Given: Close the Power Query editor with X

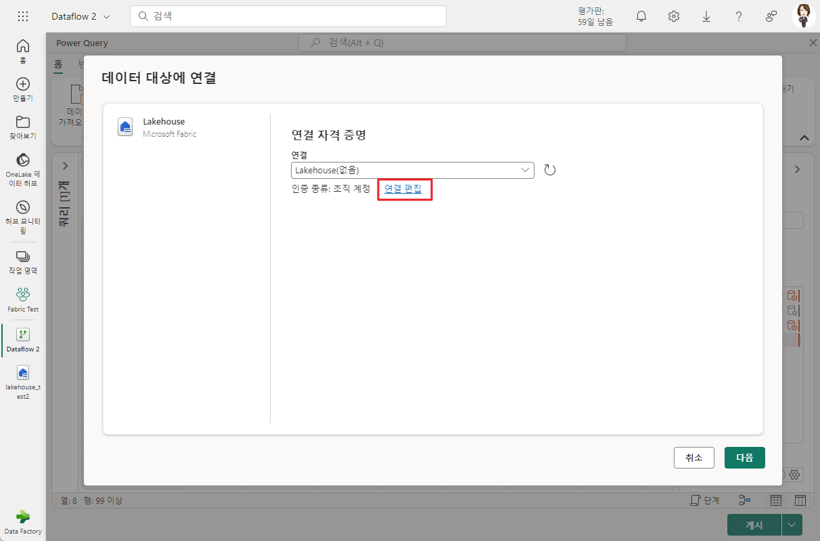Looking at the screenshot, I should click(813, 43).
